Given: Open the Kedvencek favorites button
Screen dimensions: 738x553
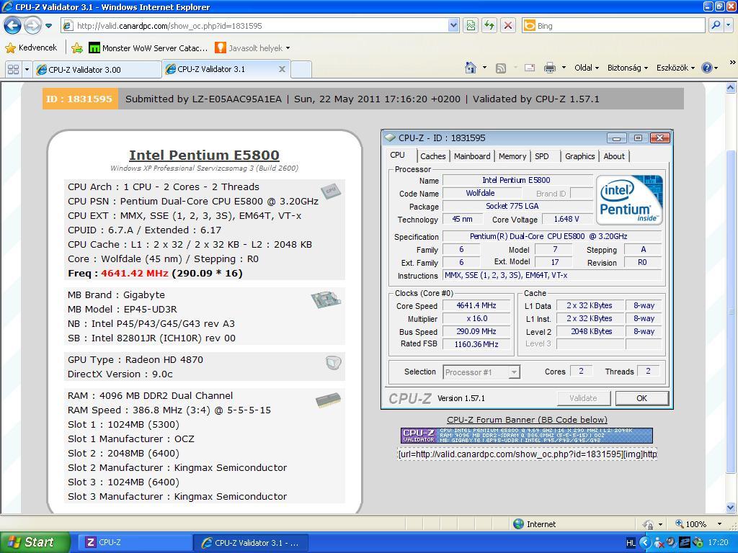Looking at the screenshot, I should point(31,48).
